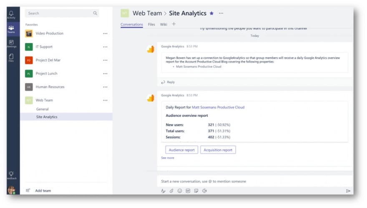Open more options for IT Support
The height and width of the screenshot is (208, 367).
pos(105,47)
